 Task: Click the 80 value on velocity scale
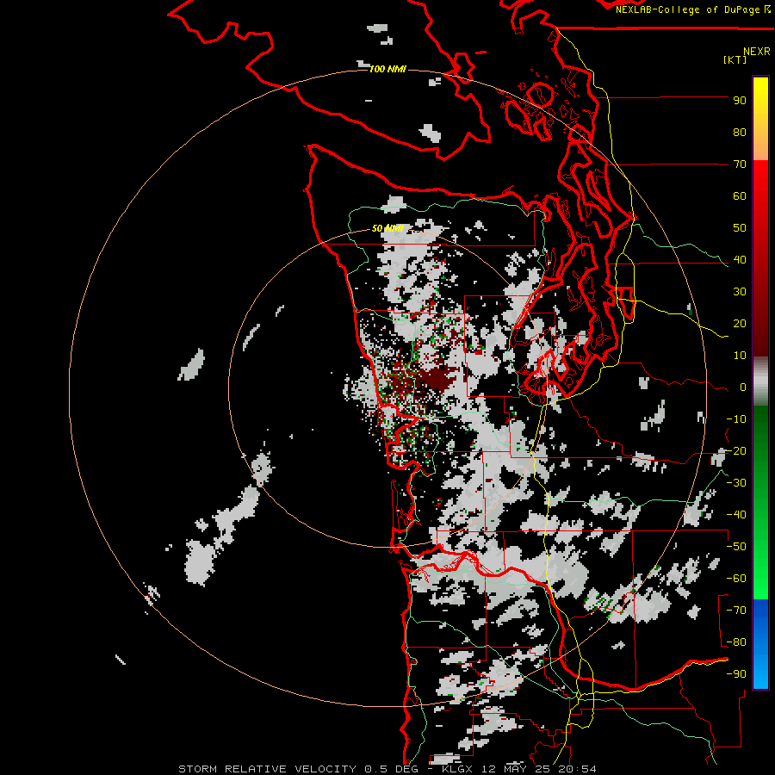click(x=740, y=133)
